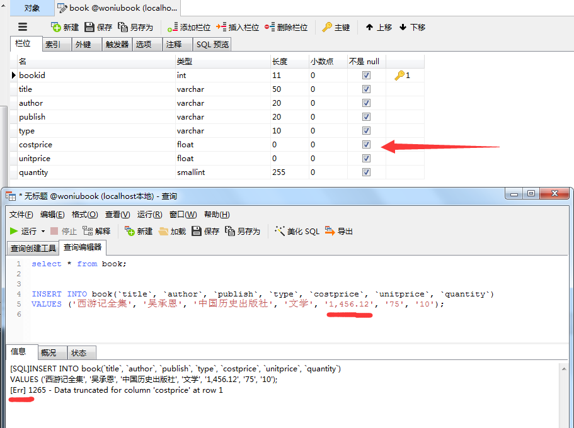Viewport: 574px width, 428px height.
Task: Open the 运行(R) menu
Action: tap(149, 215)
